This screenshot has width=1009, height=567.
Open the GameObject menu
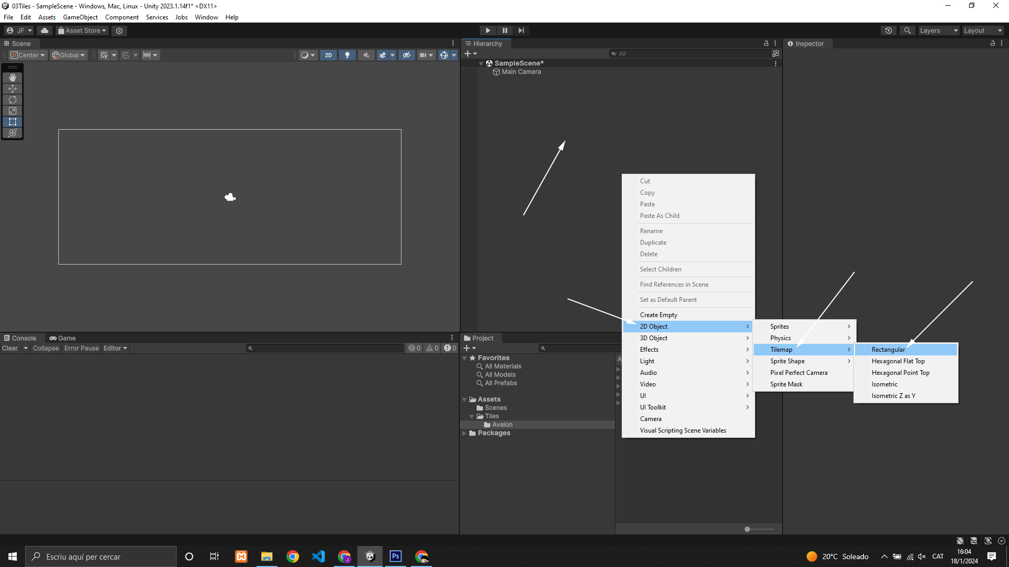pos(80,17)
